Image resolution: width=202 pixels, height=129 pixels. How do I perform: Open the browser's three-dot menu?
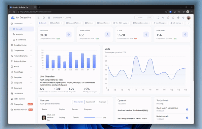point(192,12)
